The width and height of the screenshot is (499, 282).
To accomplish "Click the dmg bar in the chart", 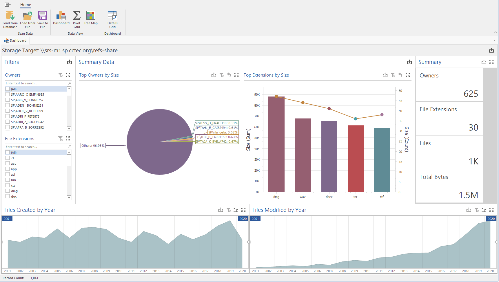I will [x=276, y=144].
